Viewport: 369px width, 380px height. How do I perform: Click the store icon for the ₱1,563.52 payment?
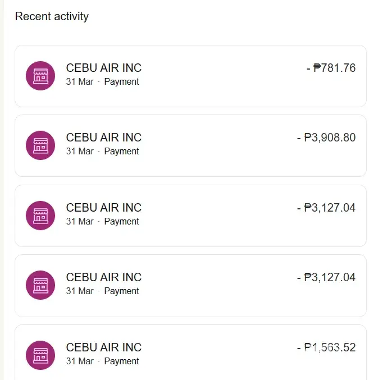(x=40, y=355)
